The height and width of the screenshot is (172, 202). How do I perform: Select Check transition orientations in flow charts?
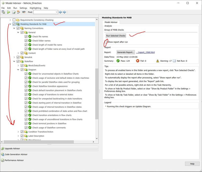[x=52, y=115]
